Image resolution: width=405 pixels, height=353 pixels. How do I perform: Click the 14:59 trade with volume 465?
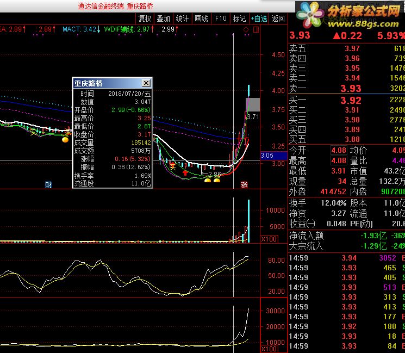pos(347,268)
